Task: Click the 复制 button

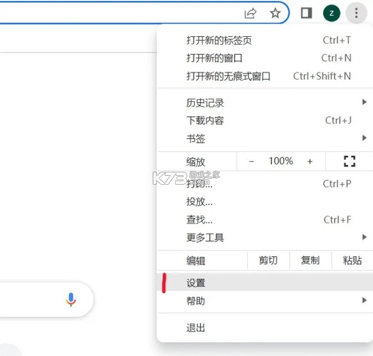Action: pyautogui.click(x=310, y=261)
